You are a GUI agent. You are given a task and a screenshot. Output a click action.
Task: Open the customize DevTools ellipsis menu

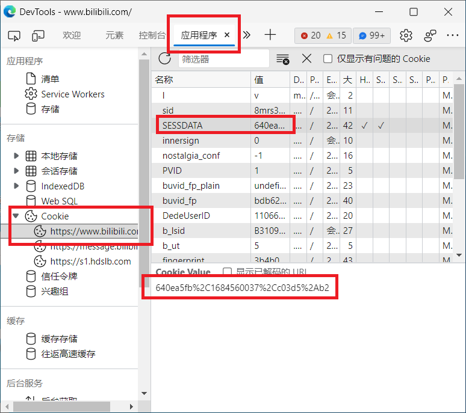[x=452, y=35]
